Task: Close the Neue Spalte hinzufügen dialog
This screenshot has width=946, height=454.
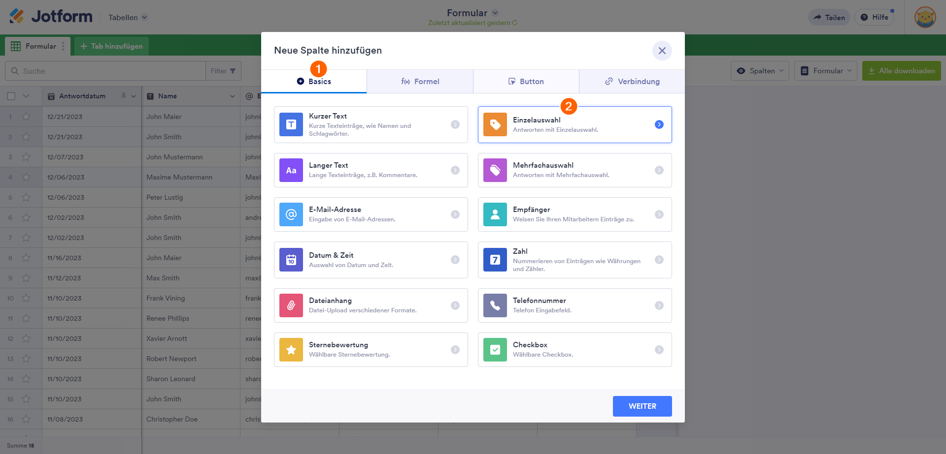Action: tap(662, 51)
